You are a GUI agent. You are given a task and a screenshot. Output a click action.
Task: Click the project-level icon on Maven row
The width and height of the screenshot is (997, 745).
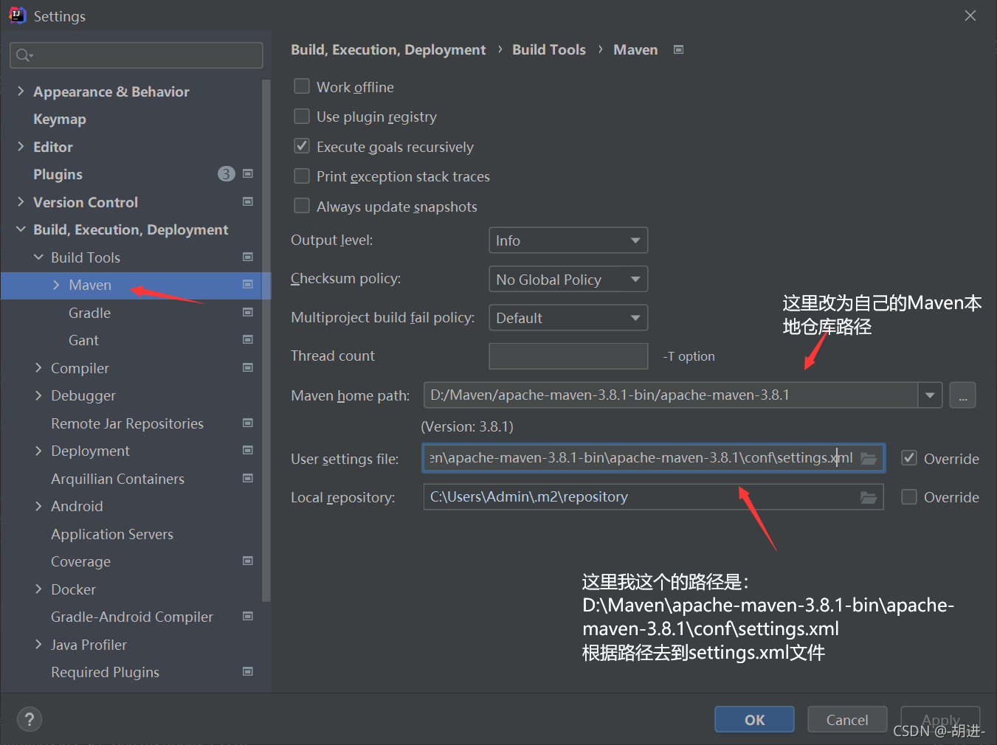248,284
